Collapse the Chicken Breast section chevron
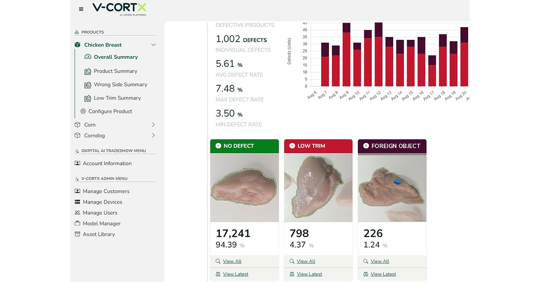540x282 pixels. [153, 45]
